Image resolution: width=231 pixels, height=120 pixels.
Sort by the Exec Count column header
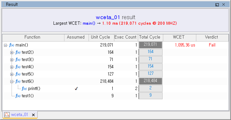coord(126,38)
